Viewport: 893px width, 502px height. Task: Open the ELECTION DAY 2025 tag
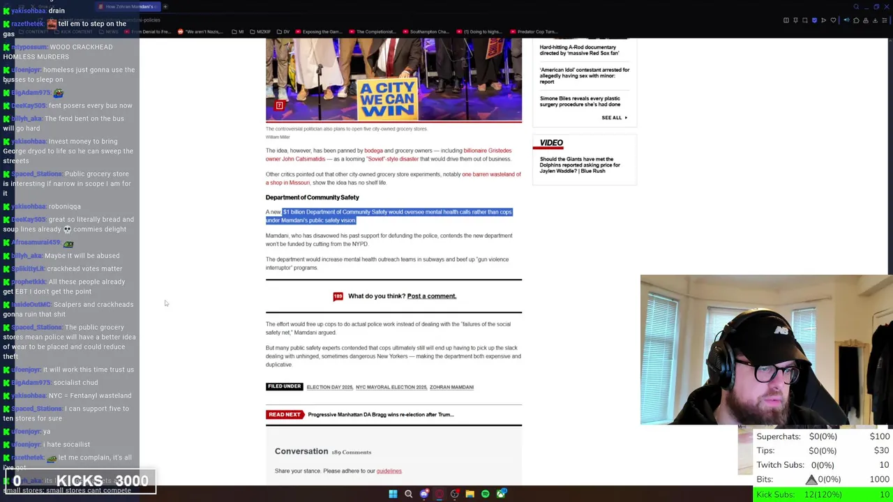pyautogui.click(x=329, y=387)
